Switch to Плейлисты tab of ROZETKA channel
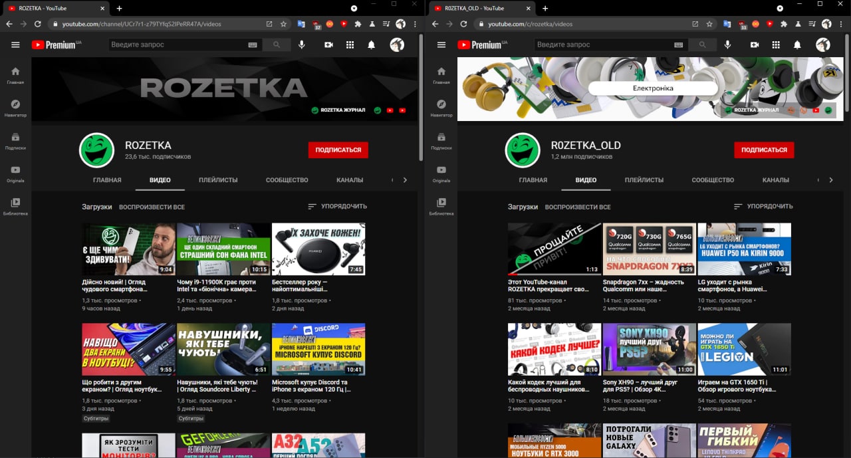The image size is (851, 458). (218, 180)
